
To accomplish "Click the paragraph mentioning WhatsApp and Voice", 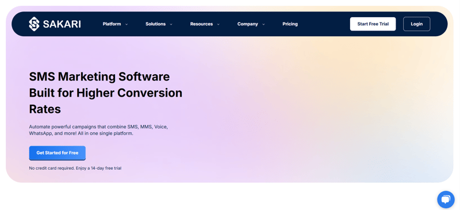I will coord(98,130).
